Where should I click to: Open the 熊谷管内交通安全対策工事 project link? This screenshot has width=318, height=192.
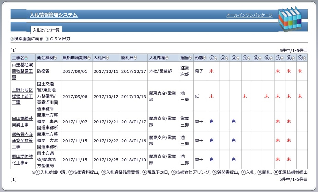click(22, 140)
